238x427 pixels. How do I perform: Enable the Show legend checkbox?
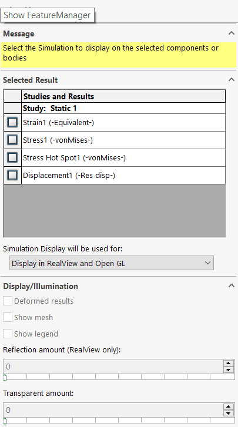[8, 334]
